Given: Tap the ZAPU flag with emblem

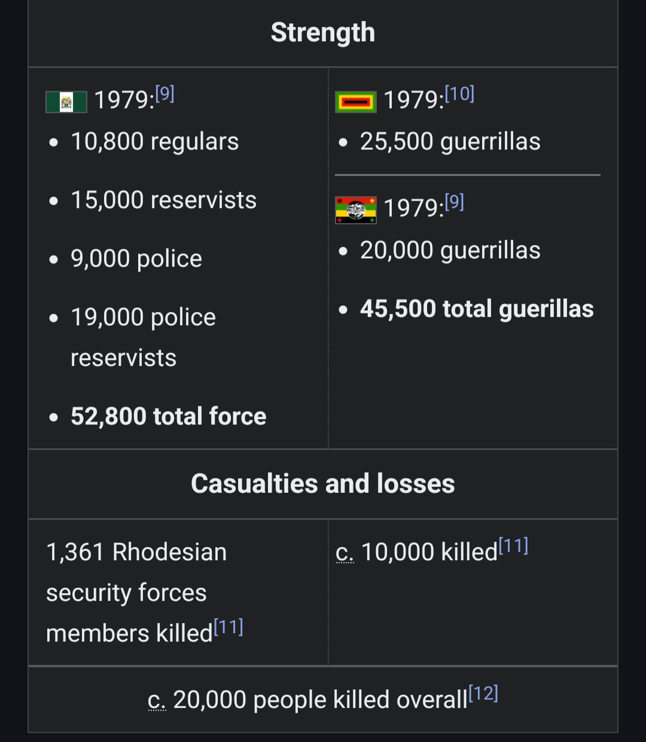Looking at the screenshot, I should tap(356, 210).
